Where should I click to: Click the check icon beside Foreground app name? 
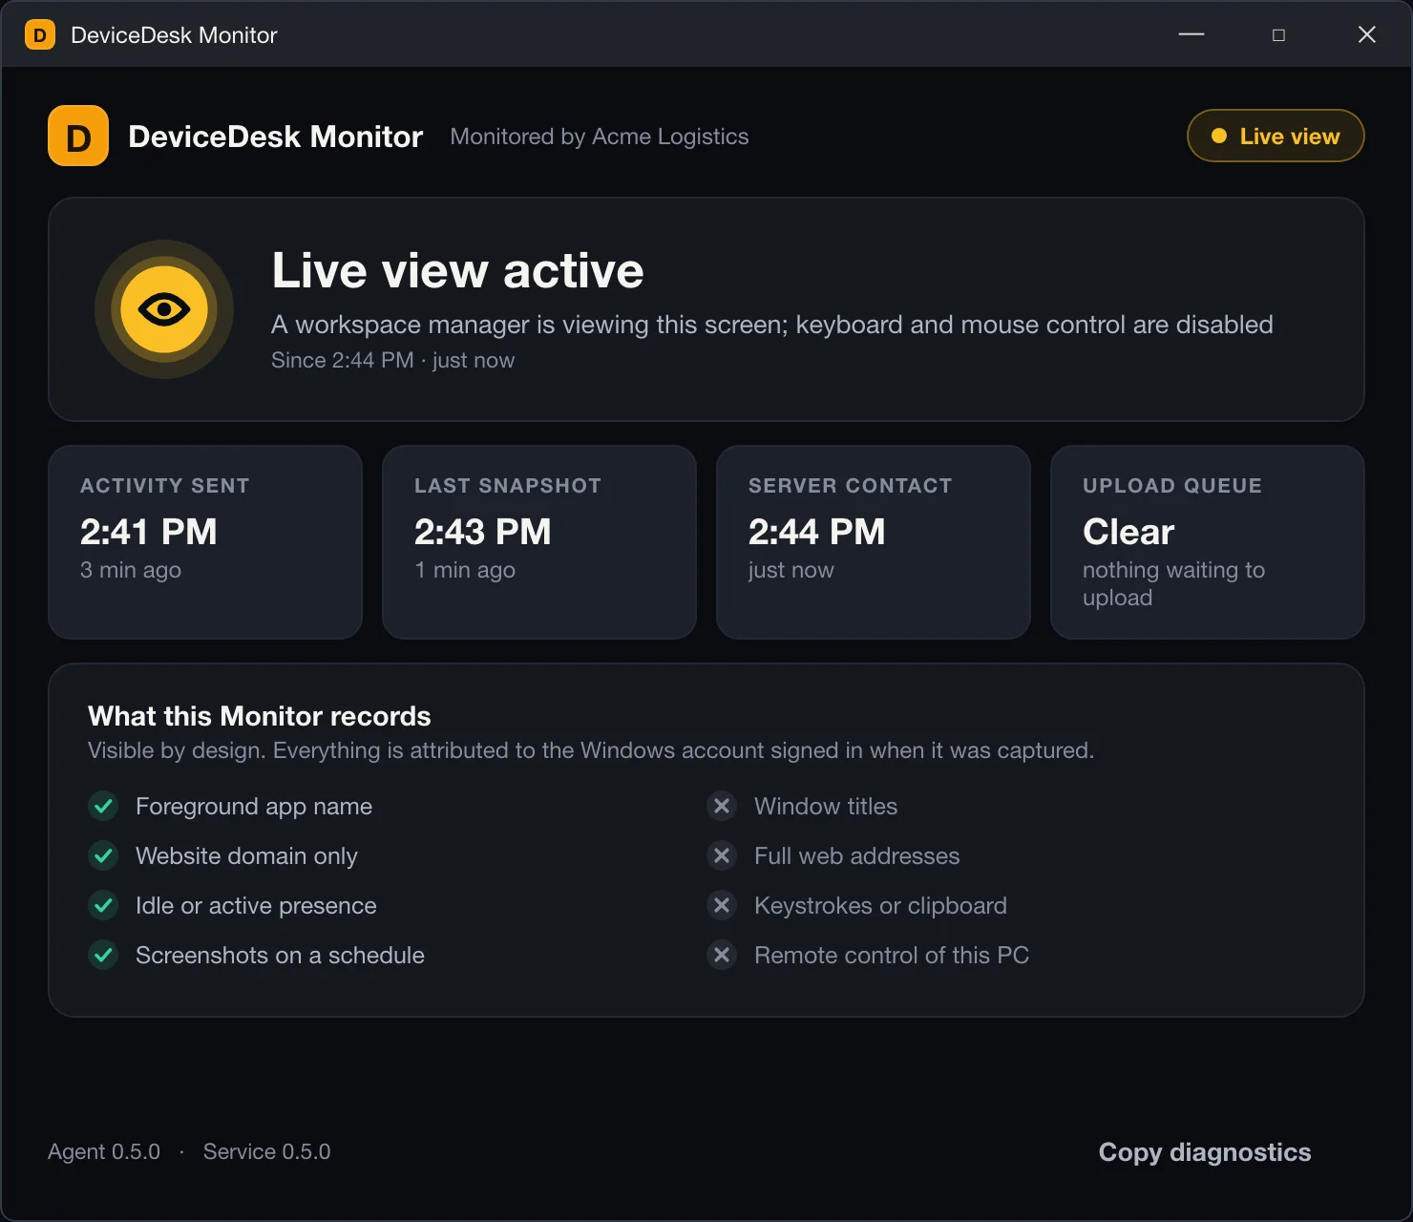coord(103,806)
